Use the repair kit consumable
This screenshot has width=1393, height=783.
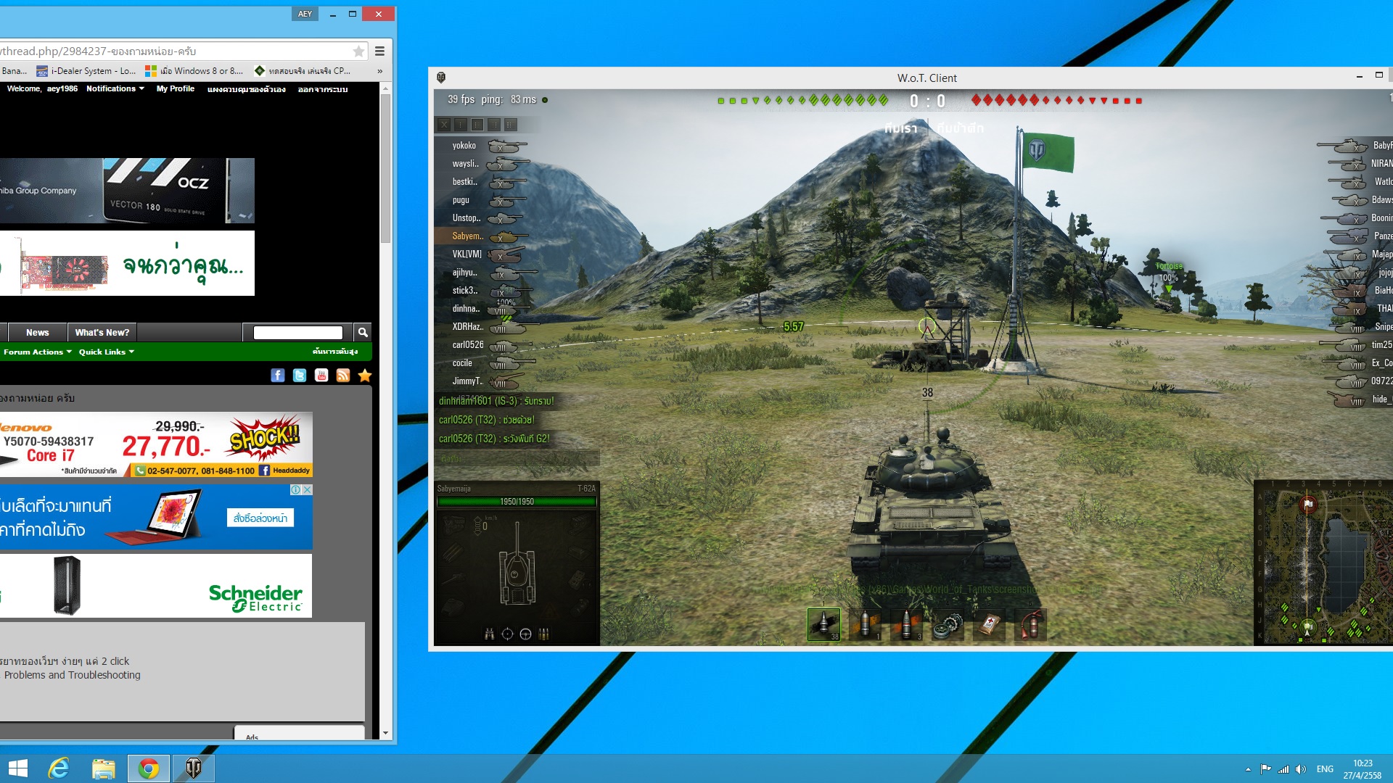coord(948,624)
